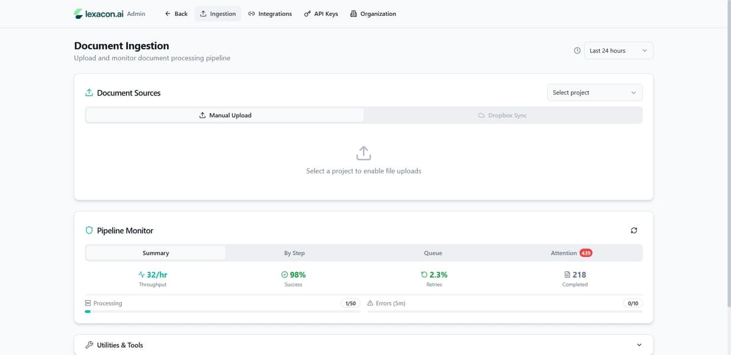
Task: Switch to the Queue tab
Action: point(433,253)
